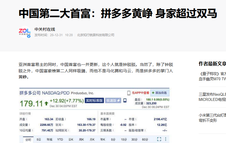Open the 《星子特攻》 sidebar article
The image size is (226, 143).
click(212, 76)
